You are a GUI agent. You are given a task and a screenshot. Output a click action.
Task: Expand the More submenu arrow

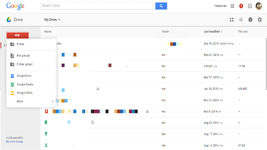click(x=53, y=101)
